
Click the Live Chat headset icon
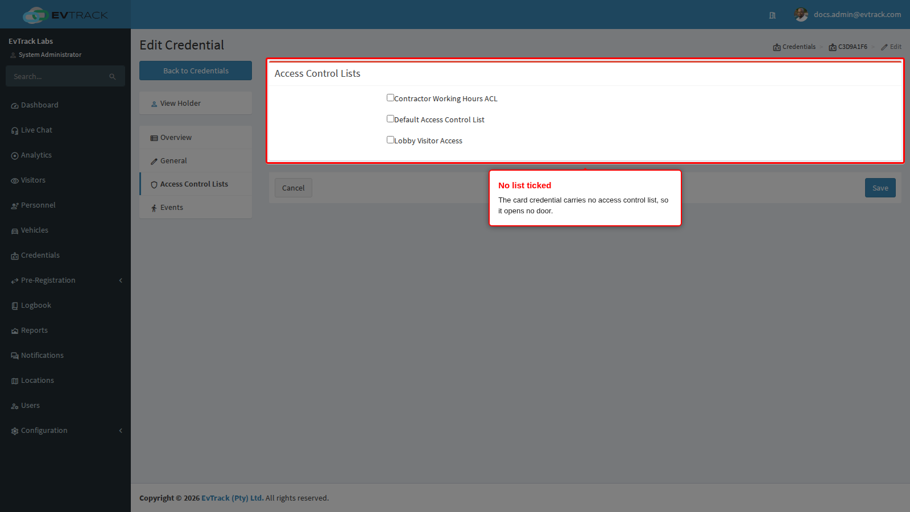tap(15, 131)
